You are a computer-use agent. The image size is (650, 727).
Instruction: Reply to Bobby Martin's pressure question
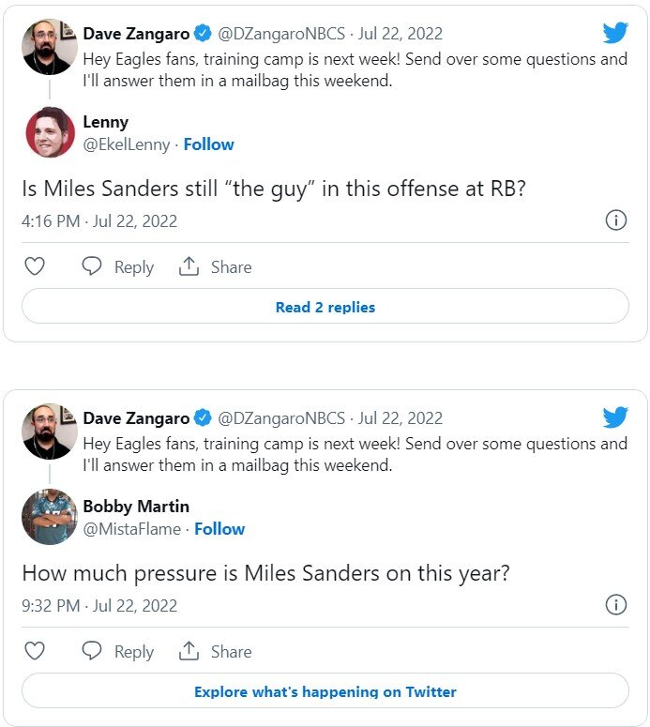click(x=118, y=651)
